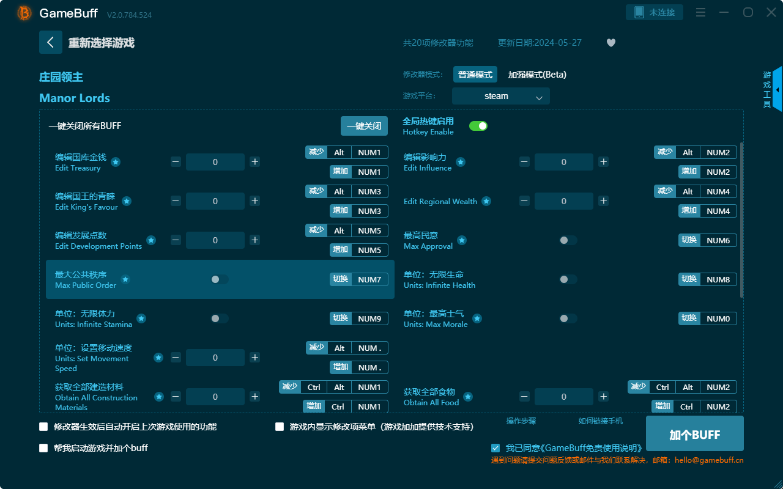Open the hamburger menu in title bar
The width and height of the screenshot is (783, 489).
701,12
